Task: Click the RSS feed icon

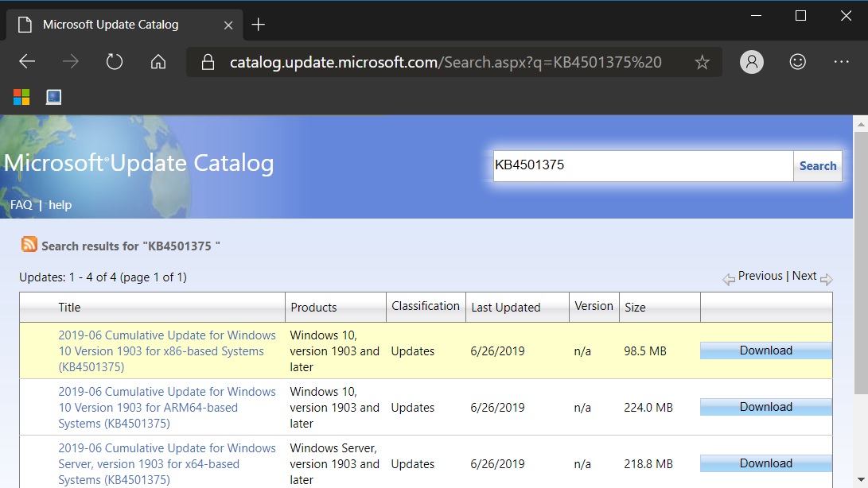Action: click(29, 245)
